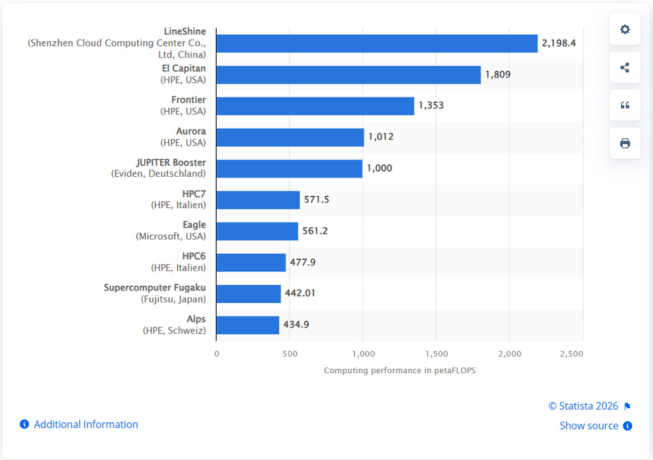Click the El Capitan label

tap(184, 68)
